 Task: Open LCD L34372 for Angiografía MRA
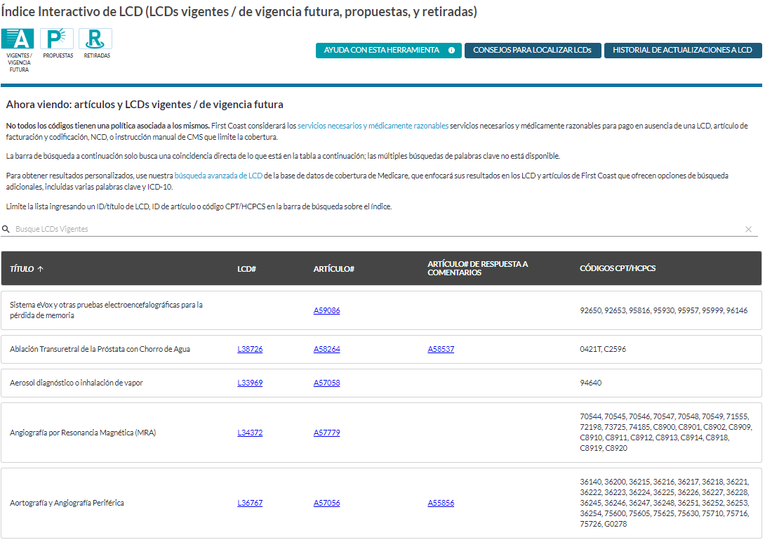[x=250, y=433]
